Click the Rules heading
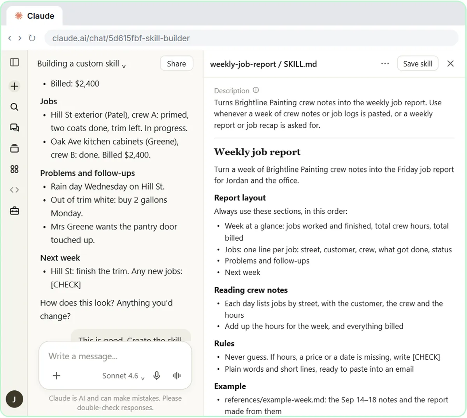The image size is (467, 418). click(224, 343)
